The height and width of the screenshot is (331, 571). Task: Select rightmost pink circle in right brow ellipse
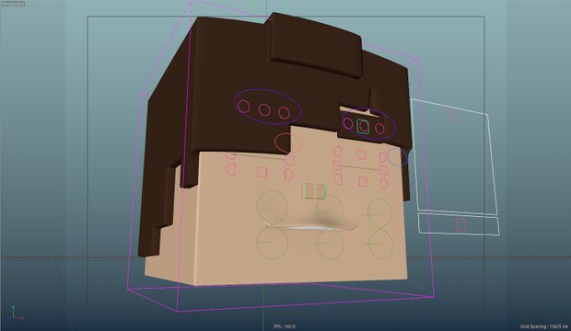pos(379,128)
